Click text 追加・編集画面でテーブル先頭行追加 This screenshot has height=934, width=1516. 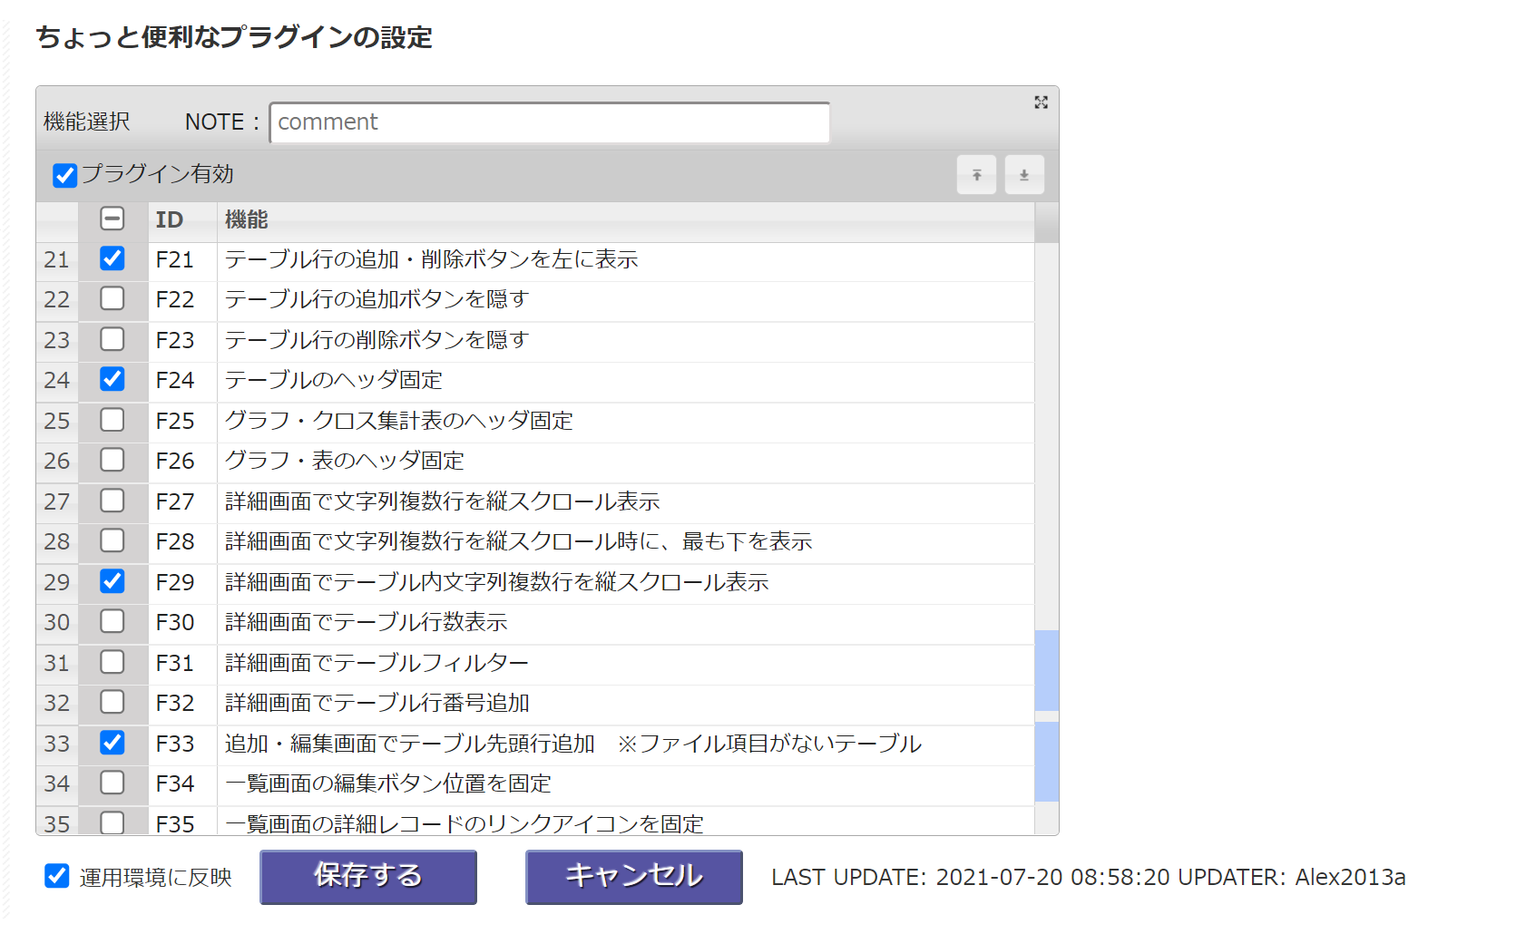(x=410, y=744)
